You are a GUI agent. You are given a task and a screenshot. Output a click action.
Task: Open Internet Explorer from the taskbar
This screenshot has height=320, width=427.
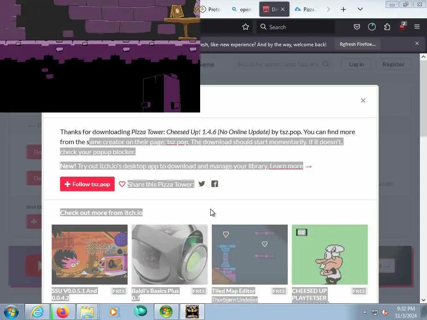click(x=37, y=312)
